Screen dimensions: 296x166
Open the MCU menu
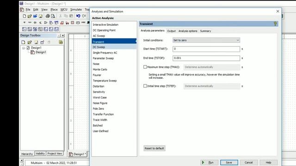(x=64, y=9)
